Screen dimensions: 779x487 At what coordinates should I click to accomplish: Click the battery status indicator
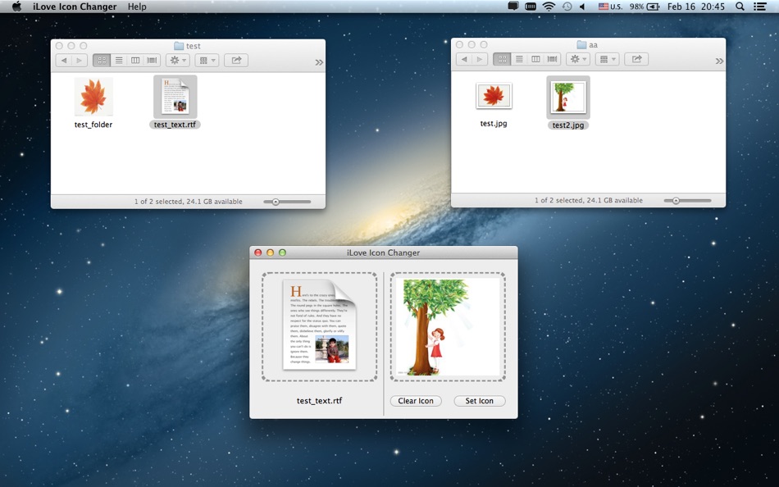tap(645, 7)
